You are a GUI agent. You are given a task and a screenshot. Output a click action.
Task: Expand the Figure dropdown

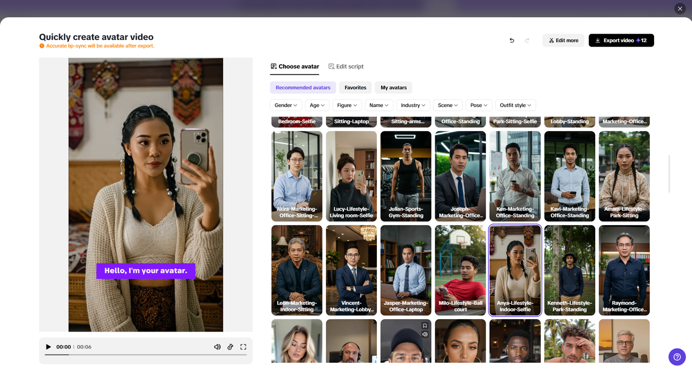[347, 105]
